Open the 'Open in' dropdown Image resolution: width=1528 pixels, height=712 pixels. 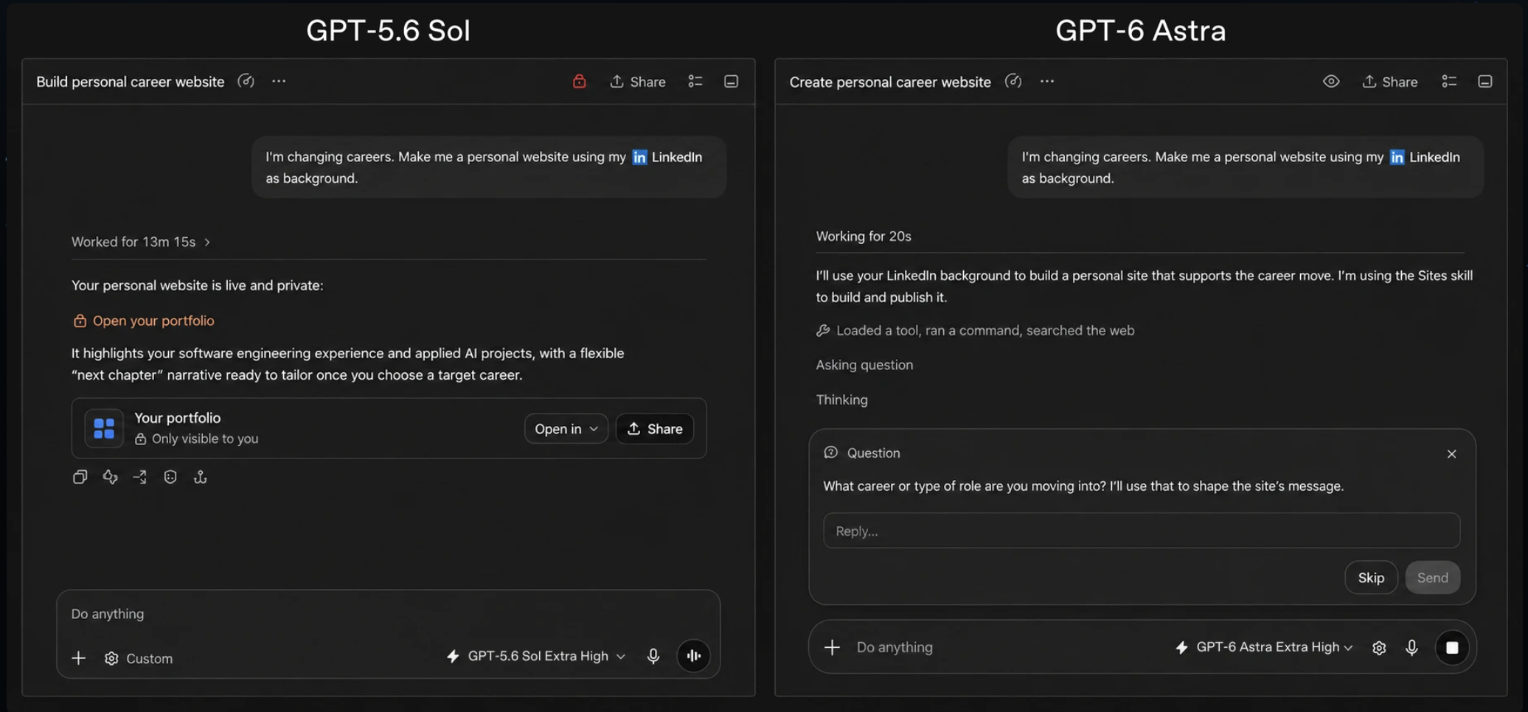[566, 429]
